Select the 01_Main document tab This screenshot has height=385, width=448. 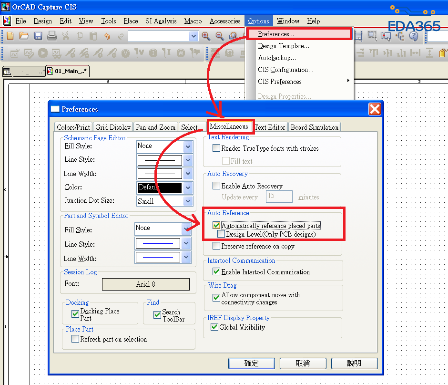68,71
